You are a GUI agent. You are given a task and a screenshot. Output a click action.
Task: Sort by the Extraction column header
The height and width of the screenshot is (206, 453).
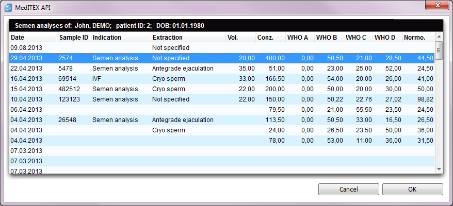[188, 38]
